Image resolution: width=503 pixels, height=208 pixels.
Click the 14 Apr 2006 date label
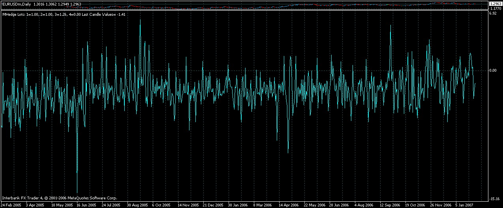(x=289, y=205)
